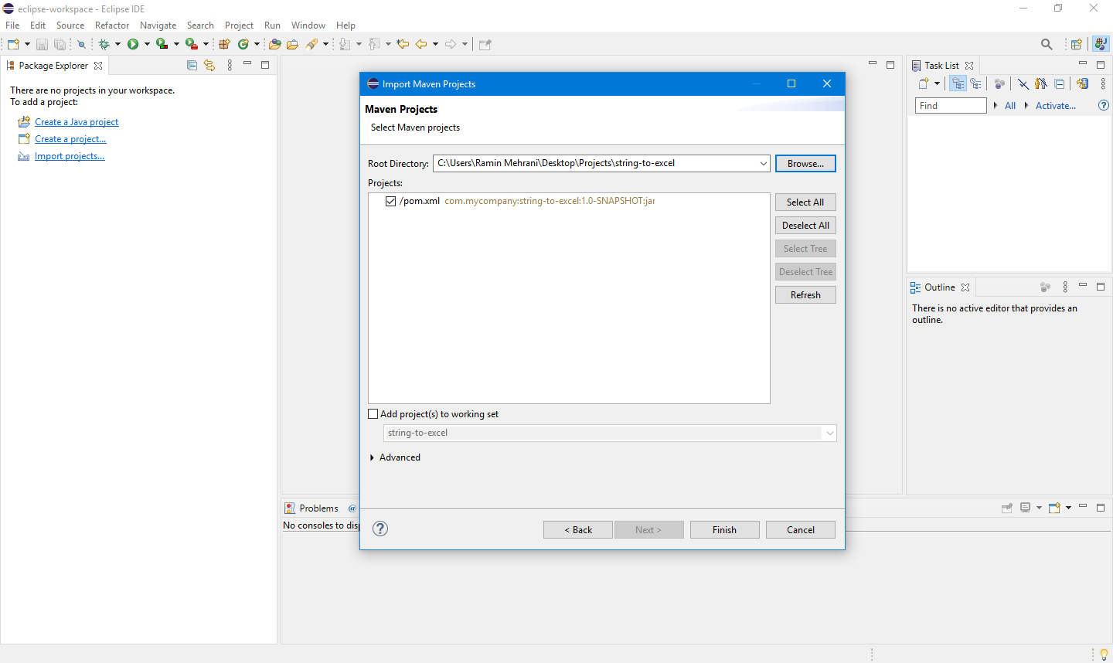Uncheck the /pom.xml project checkbox

point(390,201)
